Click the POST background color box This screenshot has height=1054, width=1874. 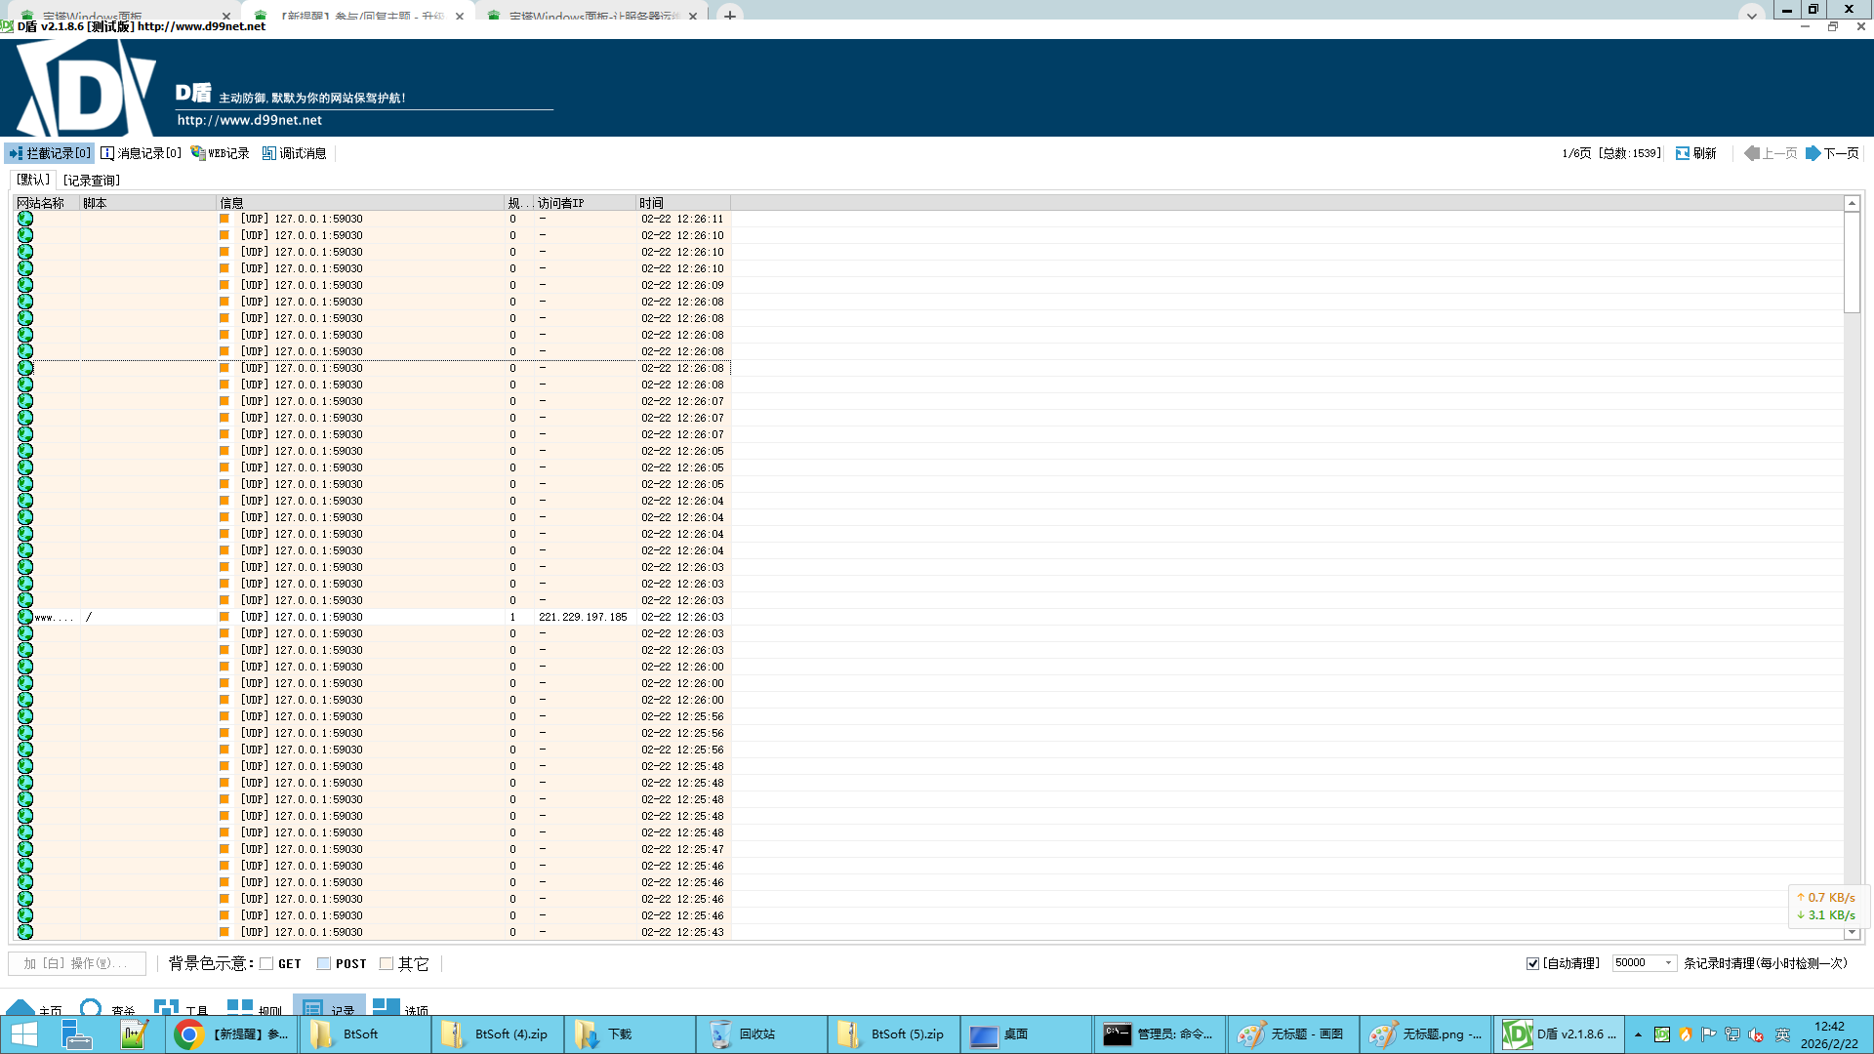pyautogui.click(x=324, y=963)
